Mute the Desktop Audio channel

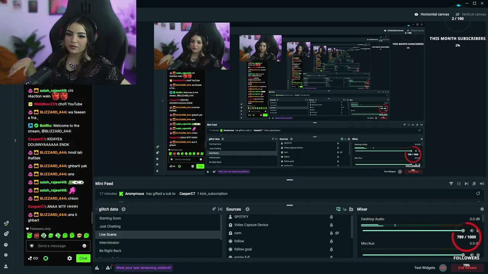[472, 231]
